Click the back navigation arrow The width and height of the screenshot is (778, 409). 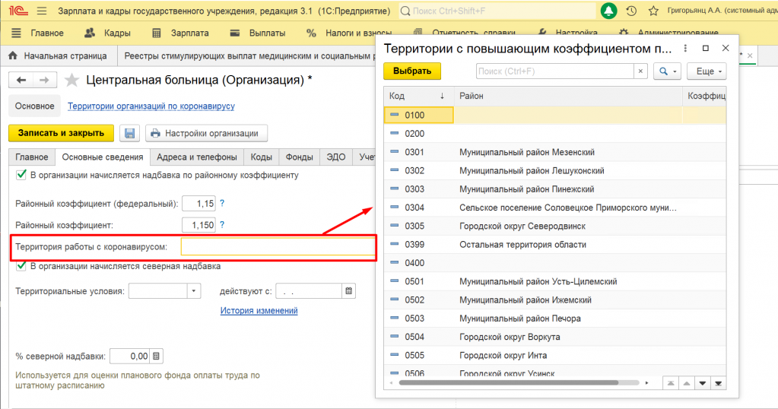click(x=21, y=81)
